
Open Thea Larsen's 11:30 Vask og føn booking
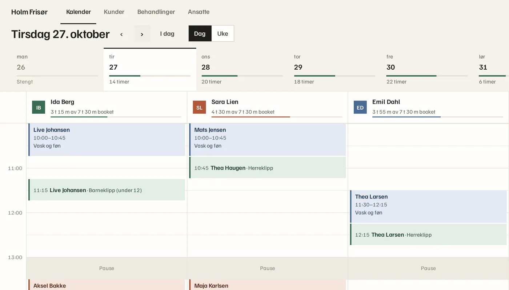[x=428, y=207]
